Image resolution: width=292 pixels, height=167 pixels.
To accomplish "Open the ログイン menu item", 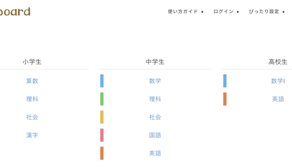I will click(x=223, y=12).
